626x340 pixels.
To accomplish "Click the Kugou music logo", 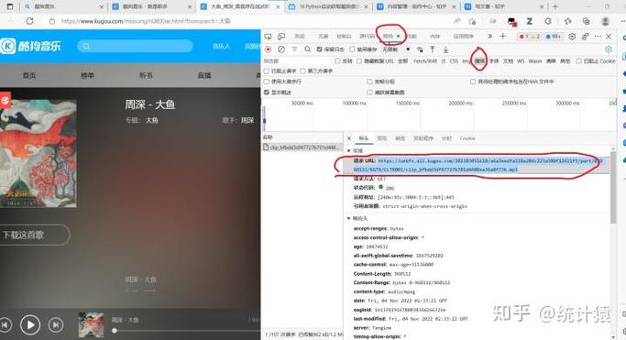I will [x=31, y=46].
